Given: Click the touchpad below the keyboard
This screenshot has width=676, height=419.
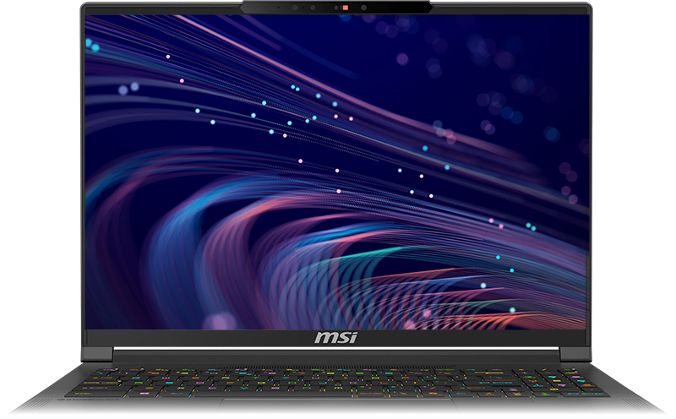Looking at the screenshot, I should point(338,408).
